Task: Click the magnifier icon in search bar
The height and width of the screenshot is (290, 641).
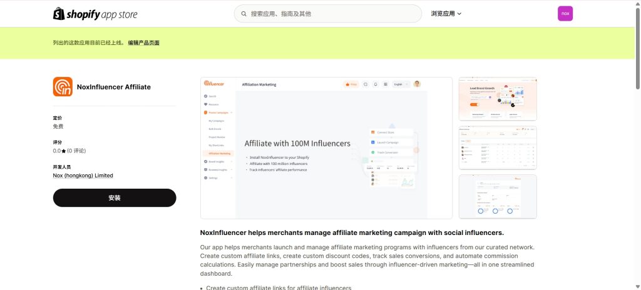Action: coord(243,14)
